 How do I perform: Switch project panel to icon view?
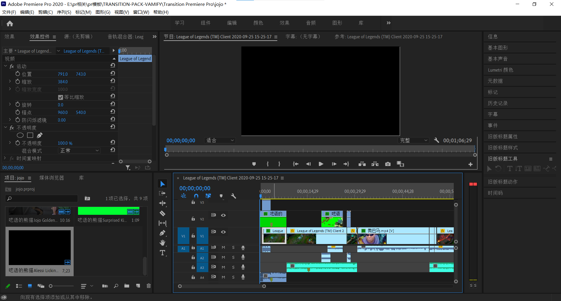pos(30,286)
